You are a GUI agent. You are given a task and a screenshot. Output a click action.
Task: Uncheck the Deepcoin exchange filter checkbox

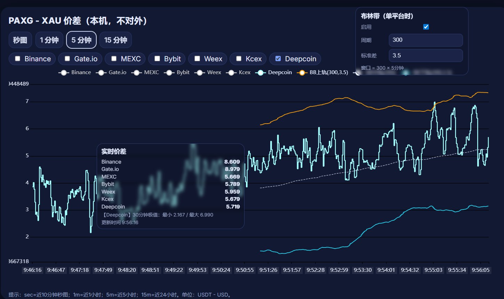(x=278, y=59)
